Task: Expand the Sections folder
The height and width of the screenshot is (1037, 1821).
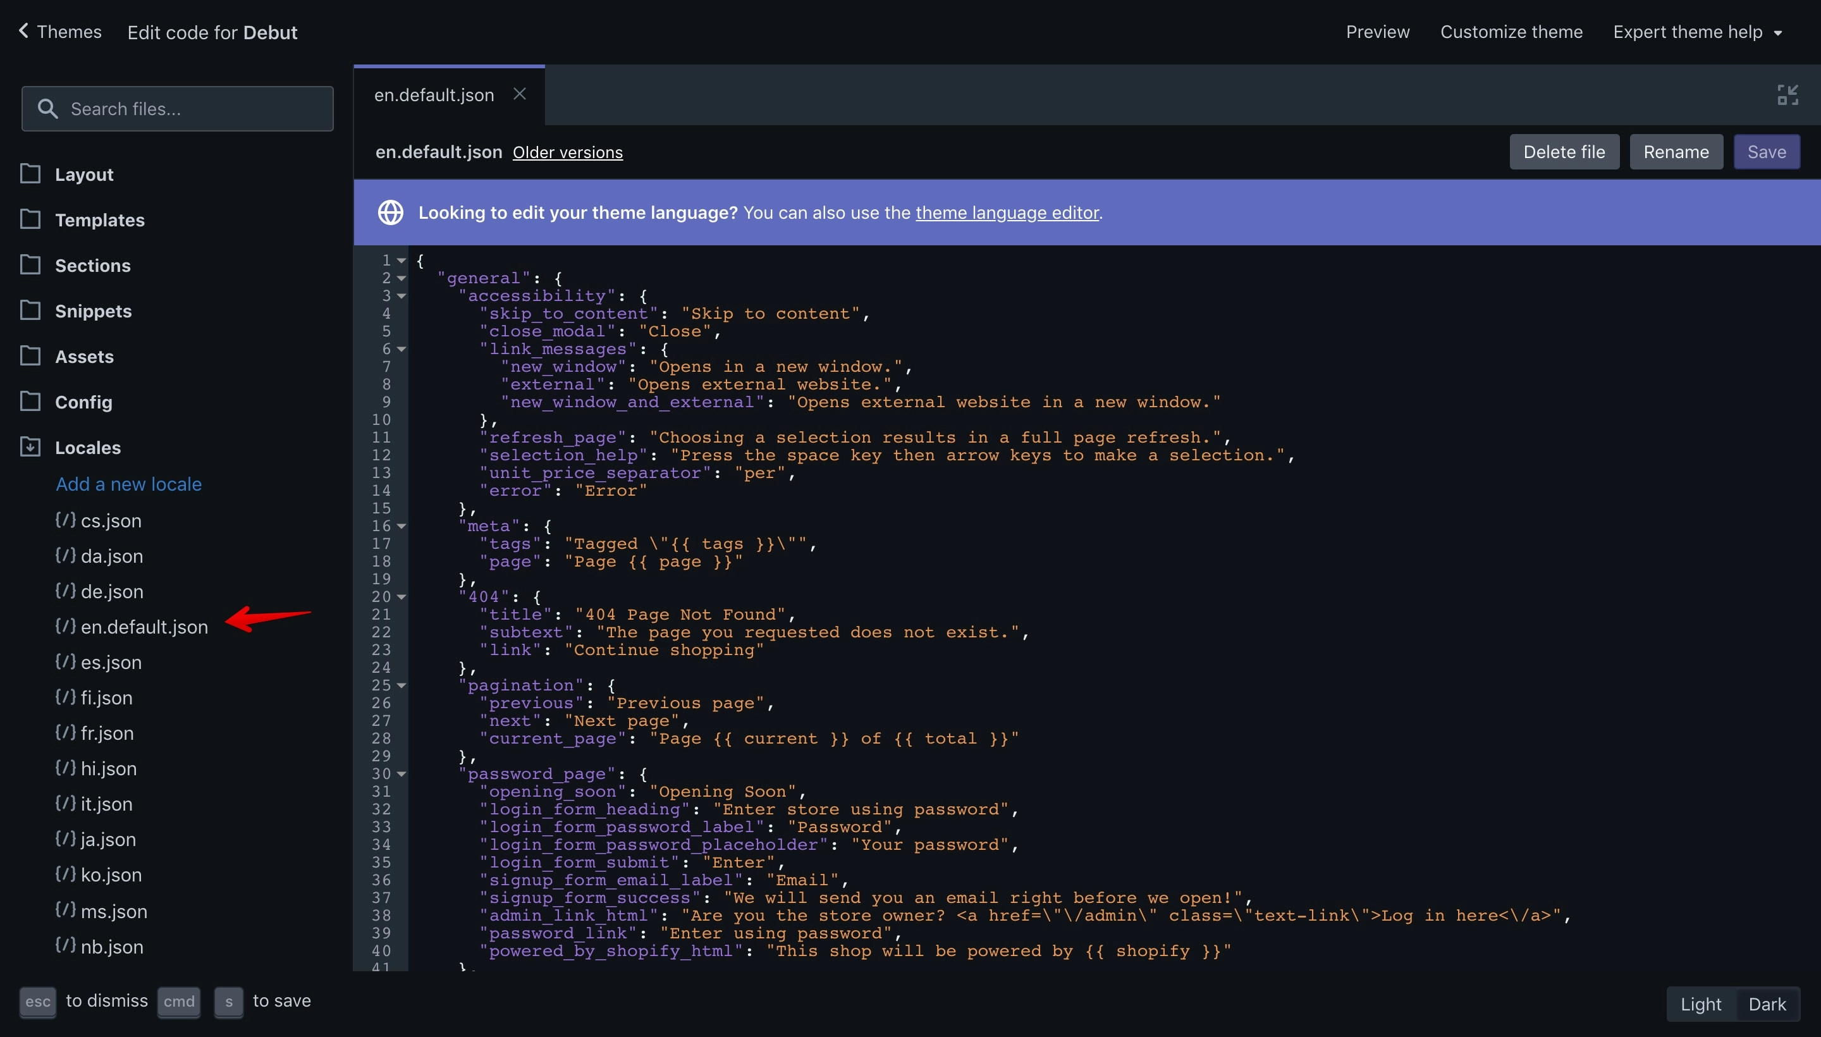Action: 92,266
